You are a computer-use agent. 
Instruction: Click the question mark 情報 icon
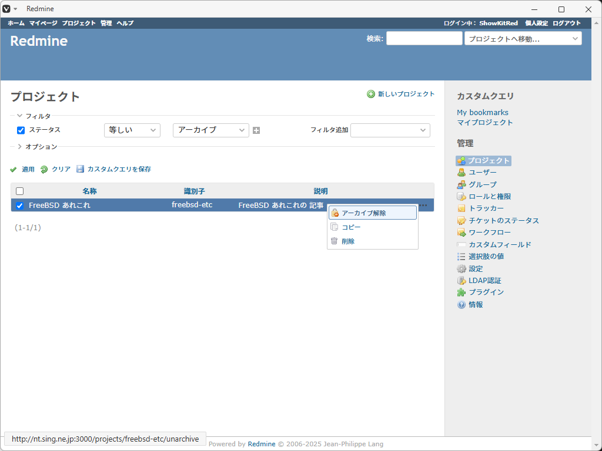[x=461, y=305]
